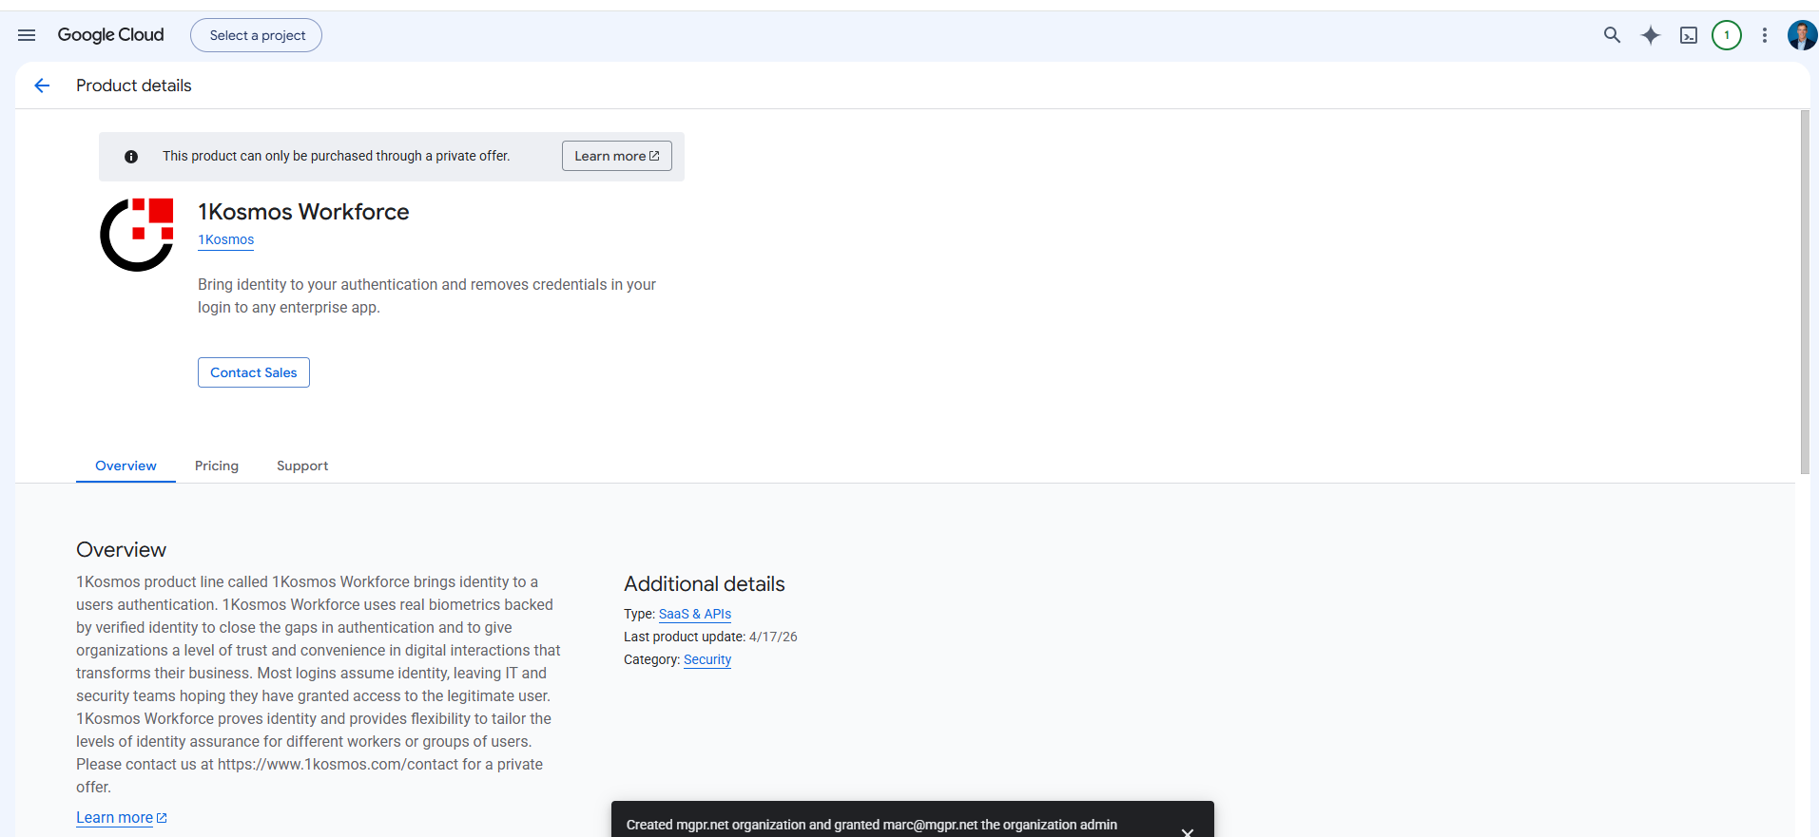This screenshot has height=837, width=1819.
Task: Click the private offer notice text
Action: [x=336, y=156]
